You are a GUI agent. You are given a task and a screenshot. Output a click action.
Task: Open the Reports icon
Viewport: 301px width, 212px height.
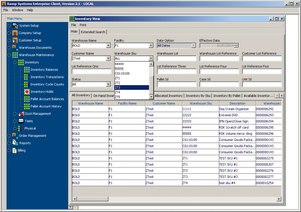(x=15, y=143)
